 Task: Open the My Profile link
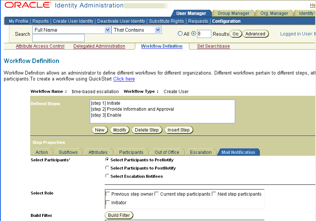19,21
